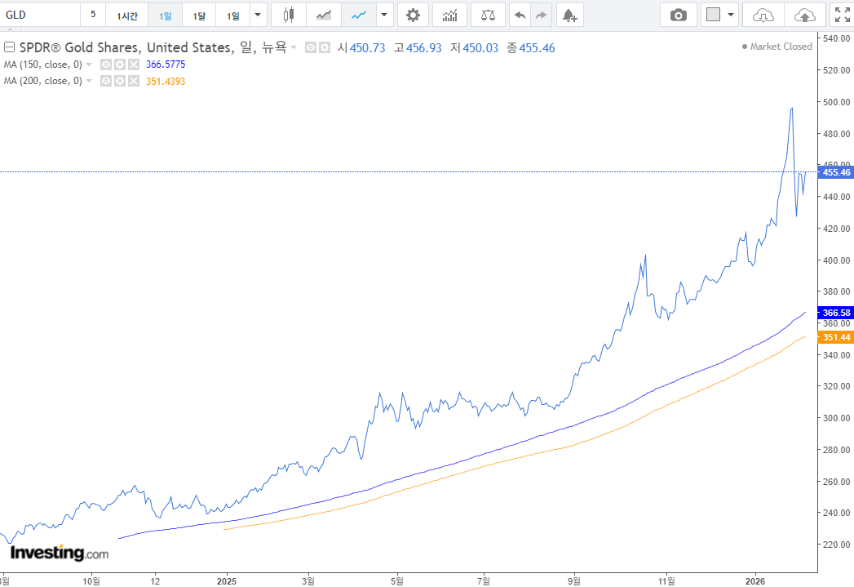Save chart layout with cloud upload icon
The height and width of the screenshot is (587, 854).
pos(804,15)
